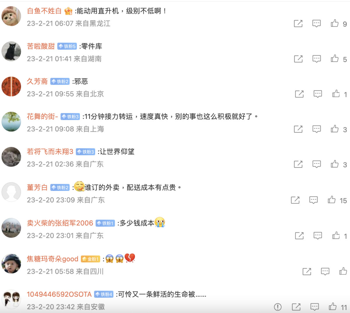
Task: Open profile of user 白鱼不姓白
Action: 44,11
